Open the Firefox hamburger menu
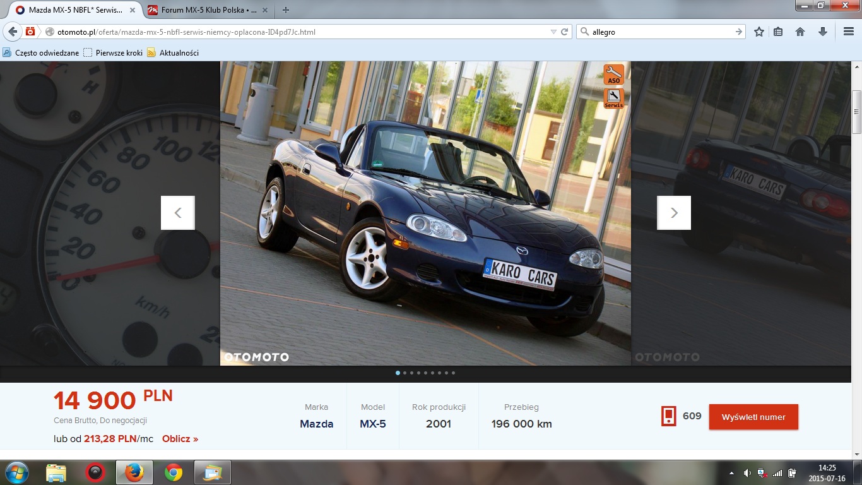Viewport: 862px width, 485px height. (x=849, y=32)
